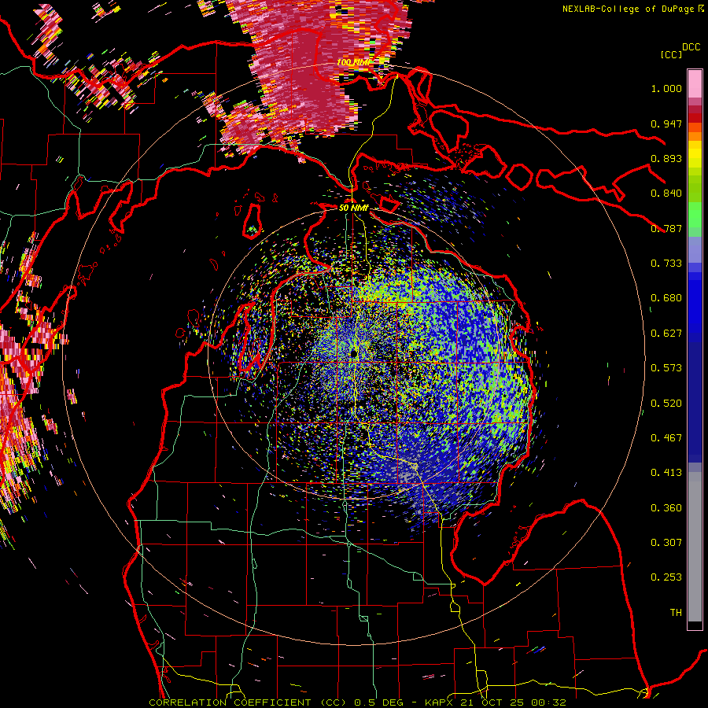Pick the gray segment of the color bar
Image resolution: width=708 pixels, height=708 pixels.
point(695,547)
